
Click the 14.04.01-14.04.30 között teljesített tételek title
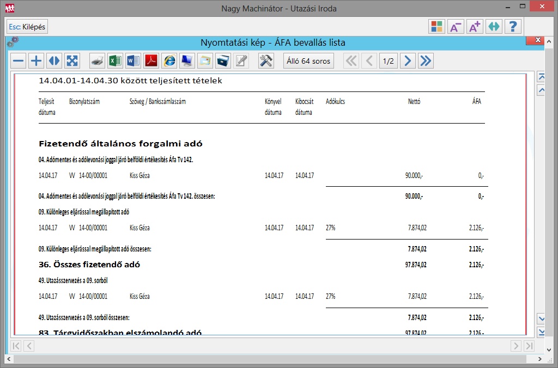(x=130, y=81)
